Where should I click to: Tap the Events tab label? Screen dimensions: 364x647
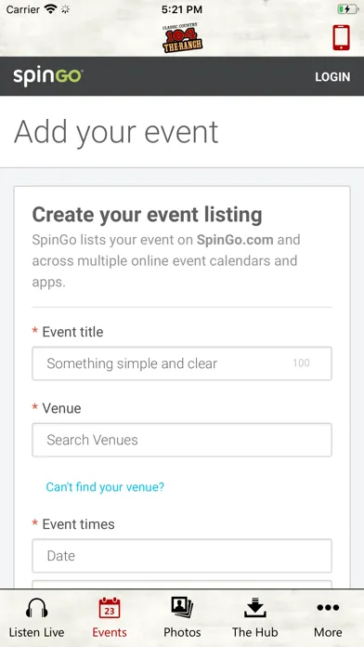[x=110, y=632]
